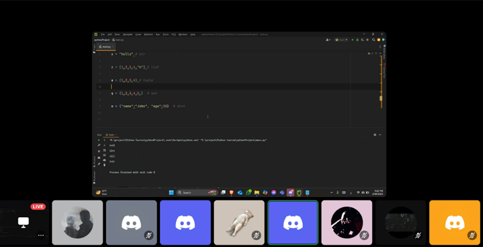Open the user account dropdown in toolbar
The image size is (483, 247).
click(328, 40)
